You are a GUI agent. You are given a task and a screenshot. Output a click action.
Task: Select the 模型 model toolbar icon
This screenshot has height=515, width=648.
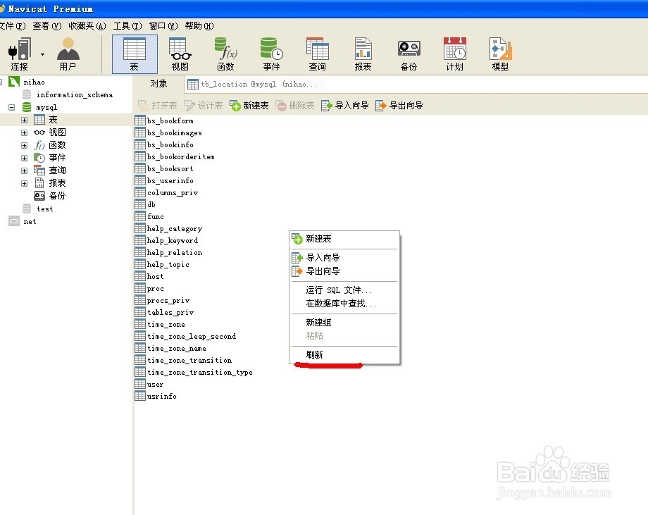click(x=500, y=54)
